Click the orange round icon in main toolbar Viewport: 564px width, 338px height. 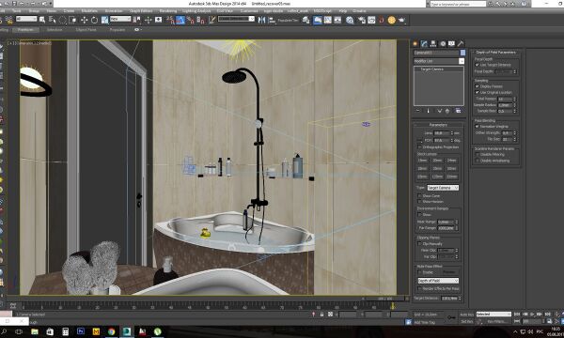pyautogui.click(x=391, y=20)
